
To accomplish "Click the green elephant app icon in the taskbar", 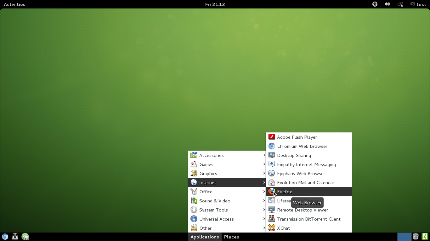I will pos(25,236).
